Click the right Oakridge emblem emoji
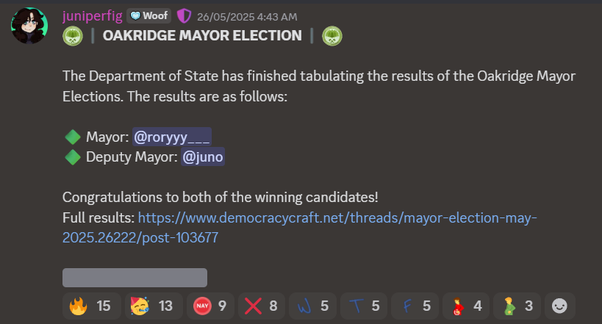Image resolution: width=602 pixels, height=324 pixels. [332, 36]
